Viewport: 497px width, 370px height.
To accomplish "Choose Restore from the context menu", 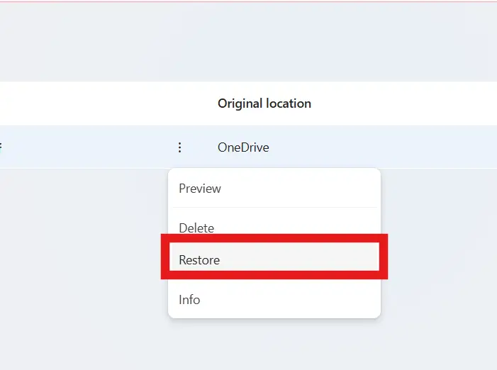I will (x=199, y=260).
